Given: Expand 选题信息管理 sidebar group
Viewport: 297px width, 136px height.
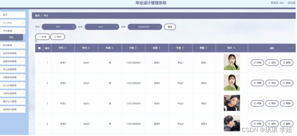Looking at the screenshot, I should click(12, 61).
